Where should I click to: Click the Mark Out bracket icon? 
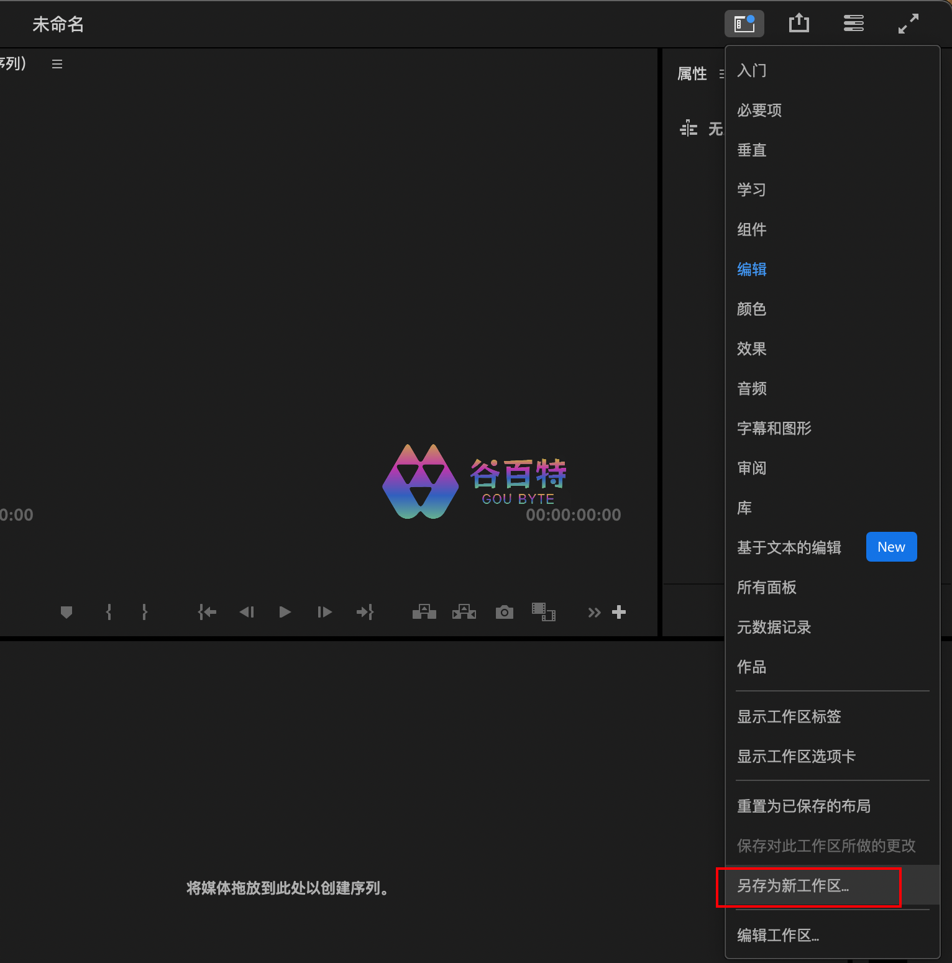click(x=145, y=613)
